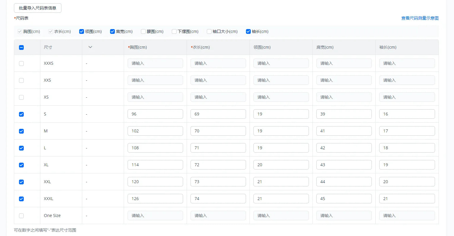This screenshot has width=454, height=236.
Task: Select the XS size row checkbox
Action: coord(21,97)
